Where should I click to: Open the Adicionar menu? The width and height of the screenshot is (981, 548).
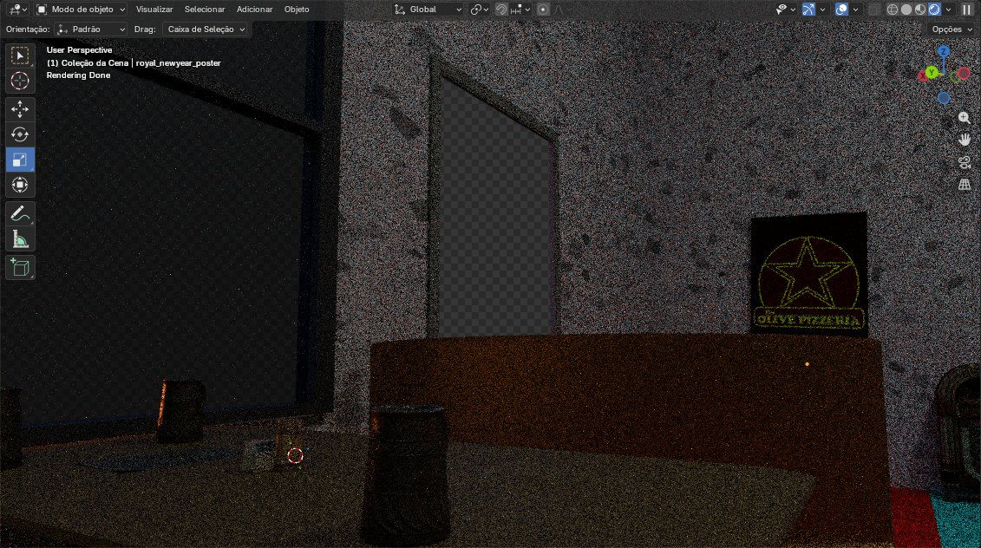coord(255,10)
